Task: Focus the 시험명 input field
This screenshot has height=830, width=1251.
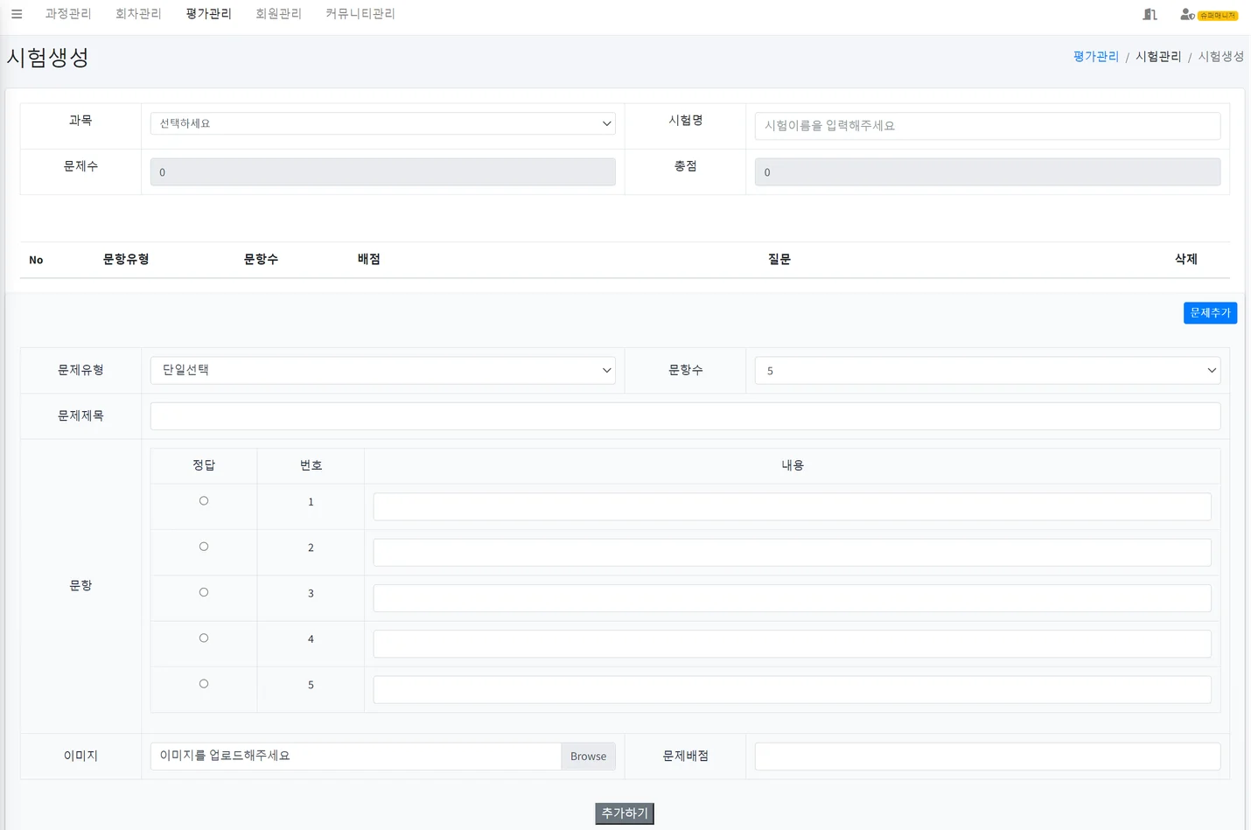Action: [987, 126]
